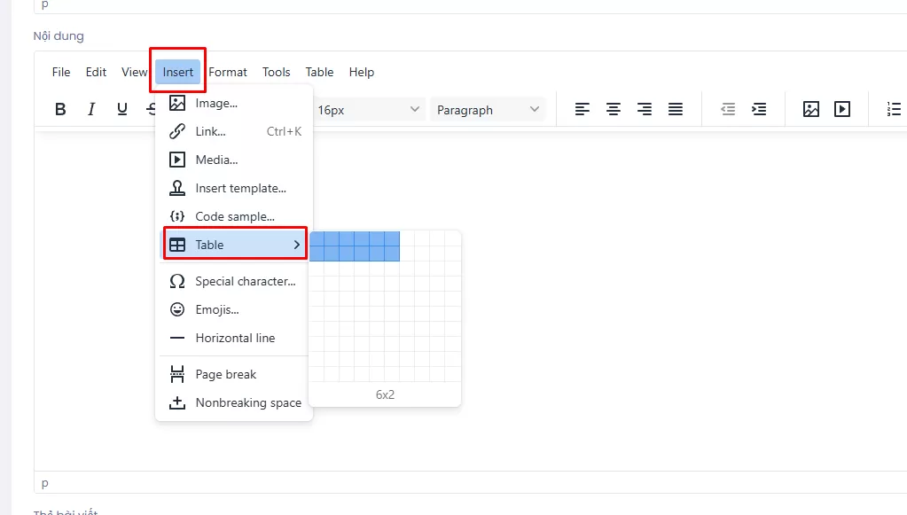Click Code sample... menu entry
Screen dimensions: 907x515
[235, 216]
